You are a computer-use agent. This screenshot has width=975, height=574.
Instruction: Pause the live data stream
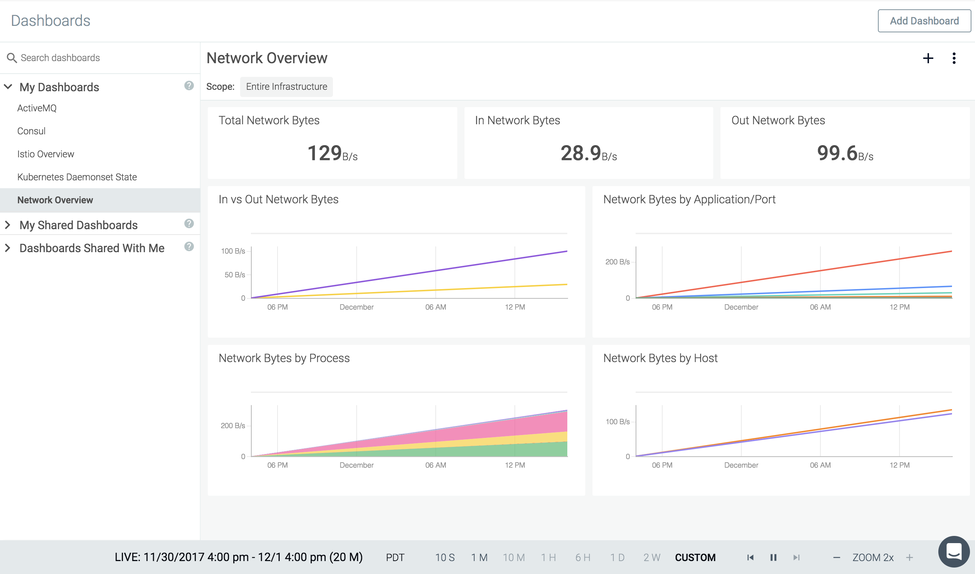click(773, 557)
